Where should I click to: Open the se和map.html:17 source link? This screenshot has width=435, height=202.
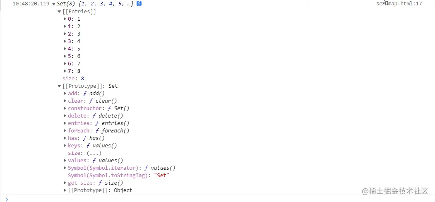399,4
